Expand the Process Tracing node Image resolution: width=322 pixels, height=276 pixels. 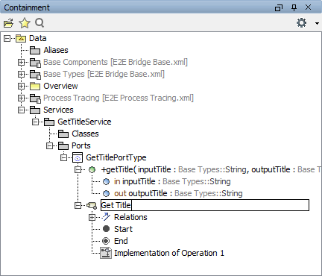(22, 98)
